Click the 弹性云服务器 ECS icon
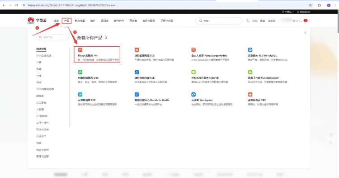 click(137, 50)
